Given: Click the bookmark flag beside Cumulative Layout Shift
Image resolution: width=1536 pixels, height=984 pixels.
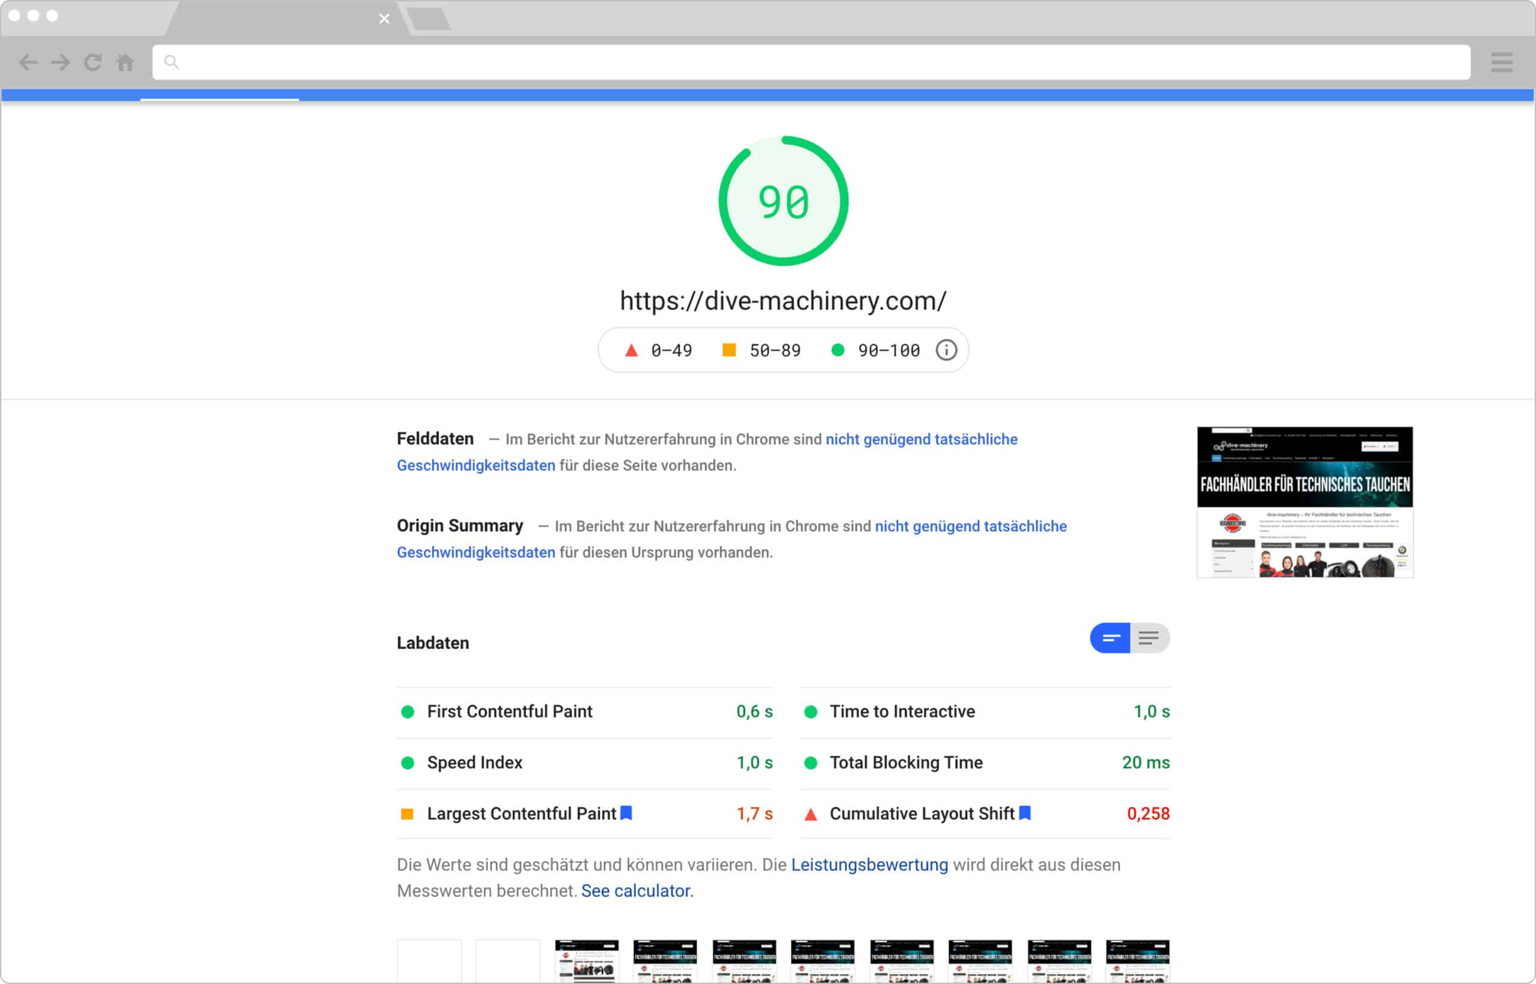Looking at the screenshot, I should pos(1025,813).
